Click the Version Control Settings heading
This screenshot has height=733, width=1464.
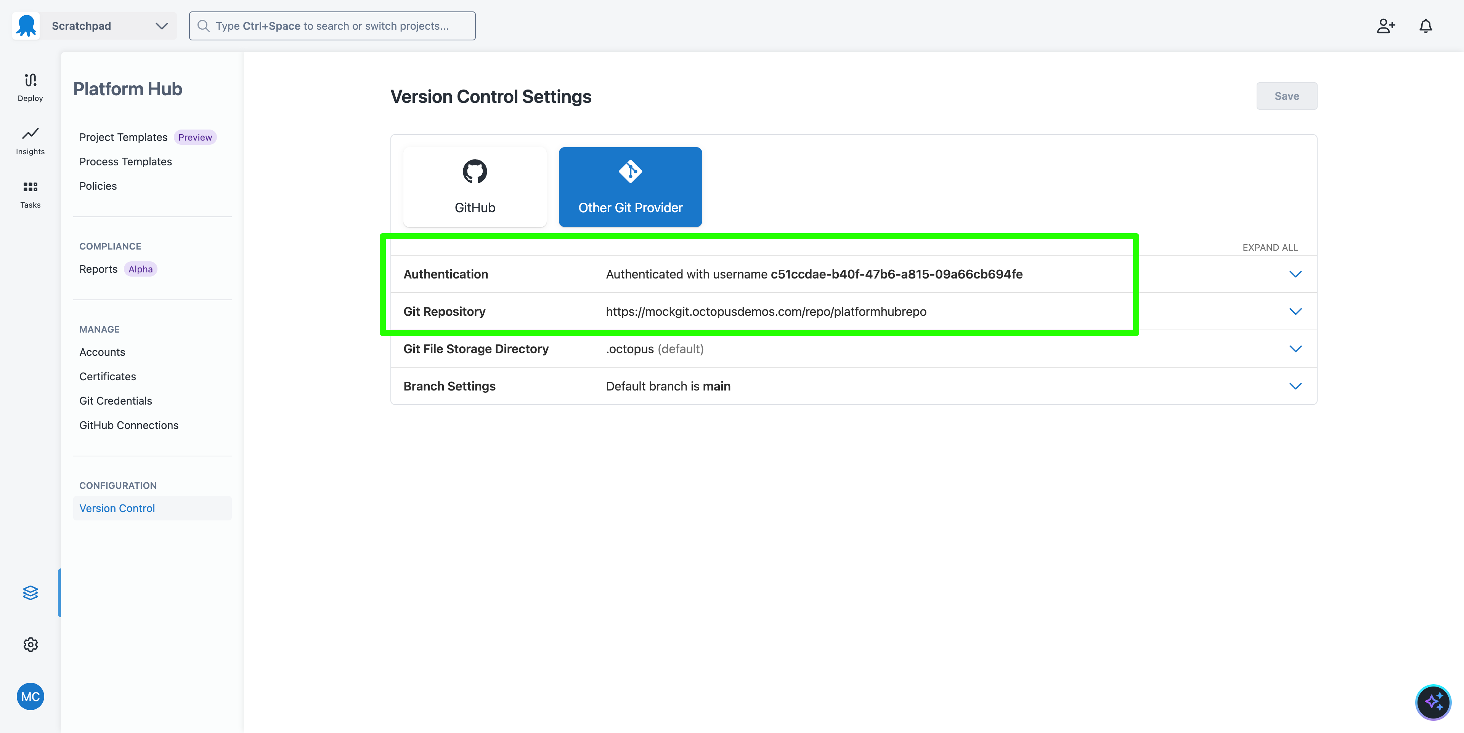490,96
